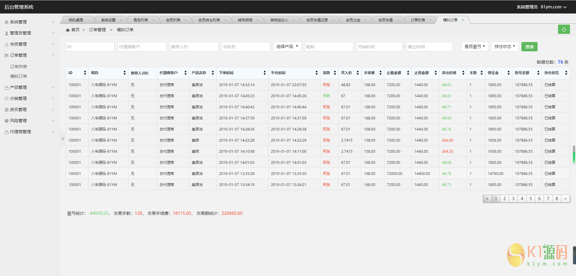Open the 选择产品 dropdown
Viewport: 576px width, 276px height.
[x=287, y=46]
